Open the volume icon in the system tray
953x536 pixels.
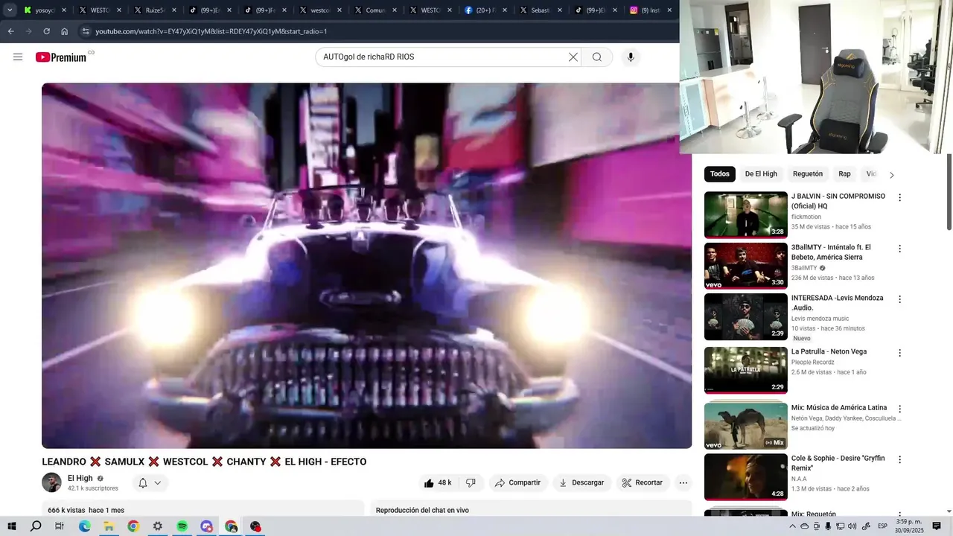[x=852, y=526]
